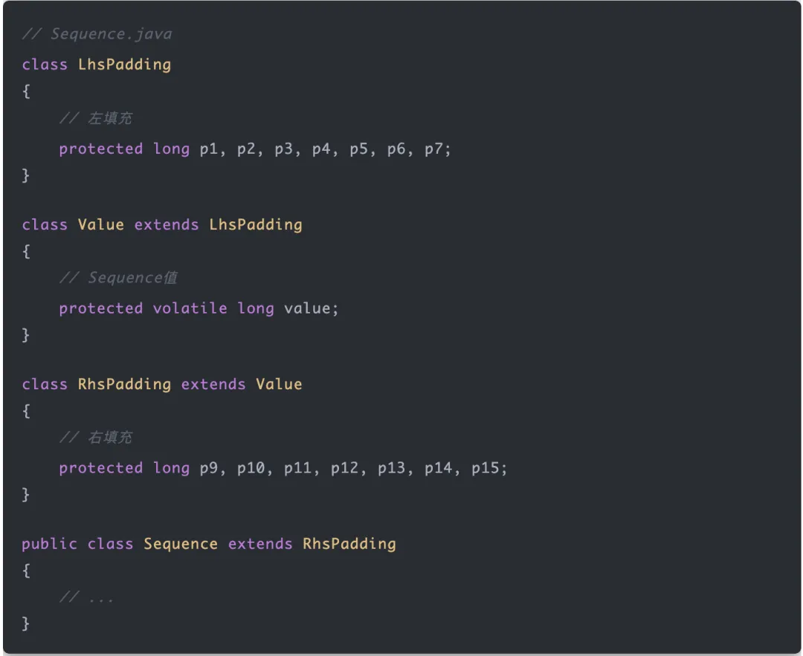Click variable p1 in LhsPadding
Viewport: 803px width, 656px height.
click(208, 149)
